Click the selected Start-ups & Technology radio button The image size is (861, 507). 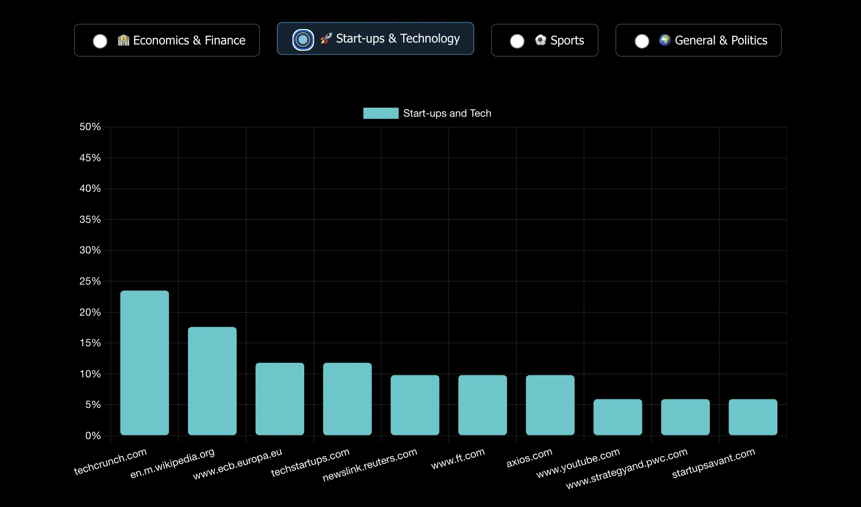coord(303,39)
